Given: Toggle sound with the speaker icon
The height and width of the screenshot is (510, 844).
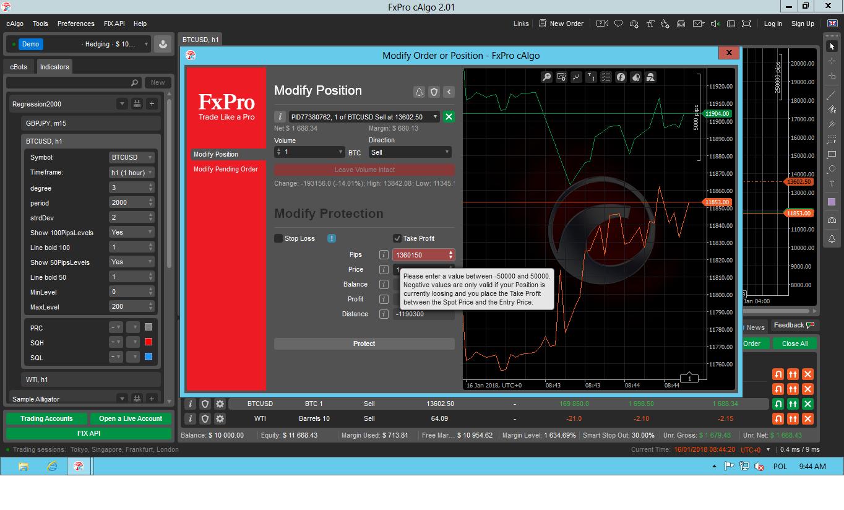Looking at the screenshot, I should coord(715,24).
